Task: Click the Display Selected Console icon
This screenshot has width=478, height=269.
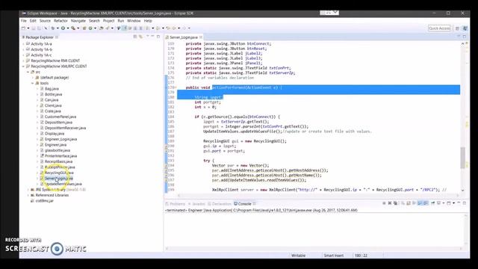Action: coord(438,203)
